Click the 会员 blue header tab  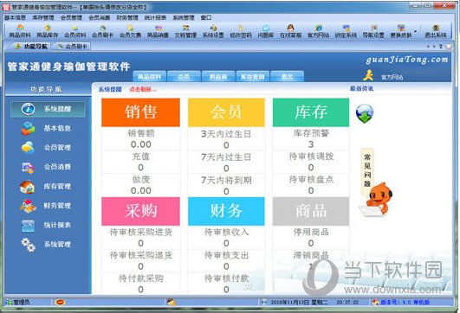click(184, 77)
